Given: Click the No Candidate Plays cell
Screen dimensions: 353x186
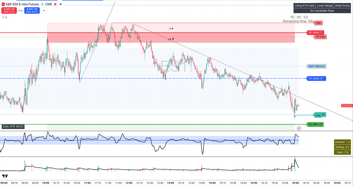Looking at the screenshot, I should point(322,11).
